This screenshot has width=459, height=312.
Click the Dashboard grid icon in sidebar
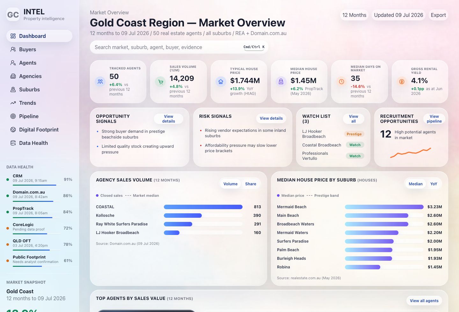pos(13,36)
